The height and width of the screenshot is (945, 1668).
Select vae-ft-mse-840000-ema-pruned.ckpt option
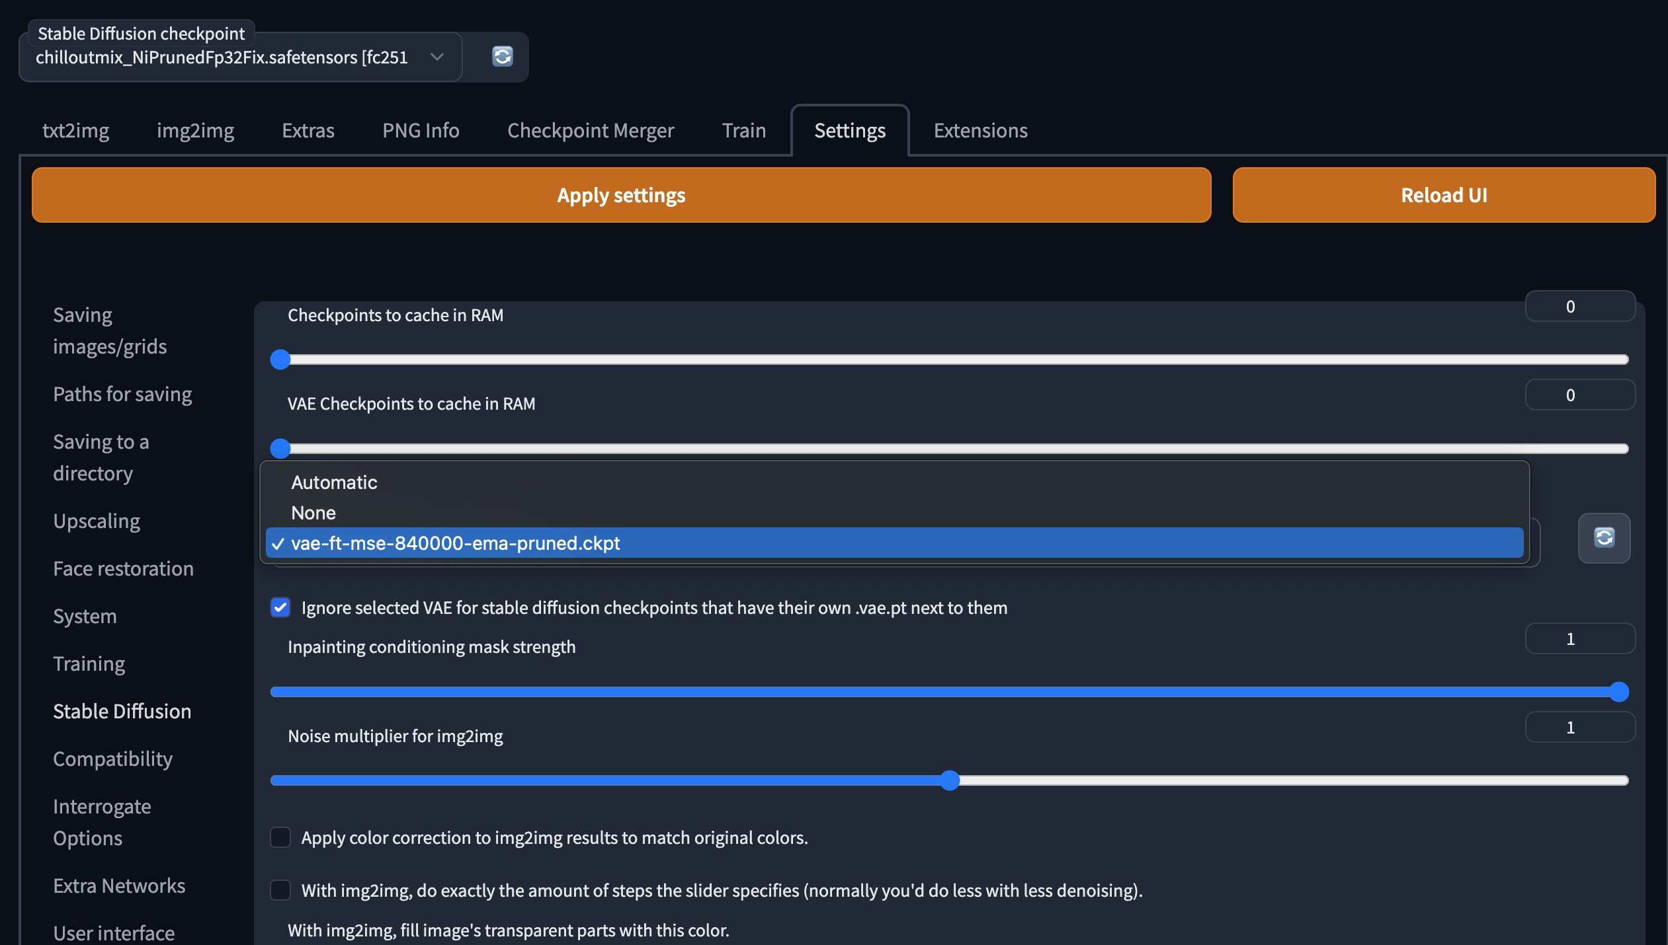click(455, 543)
